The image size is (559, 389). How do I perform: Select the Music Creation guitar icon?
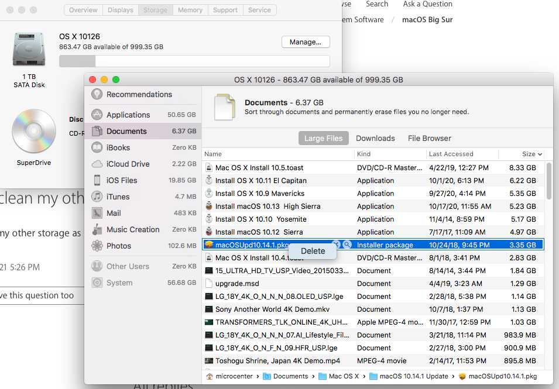(x=97, y=229)
